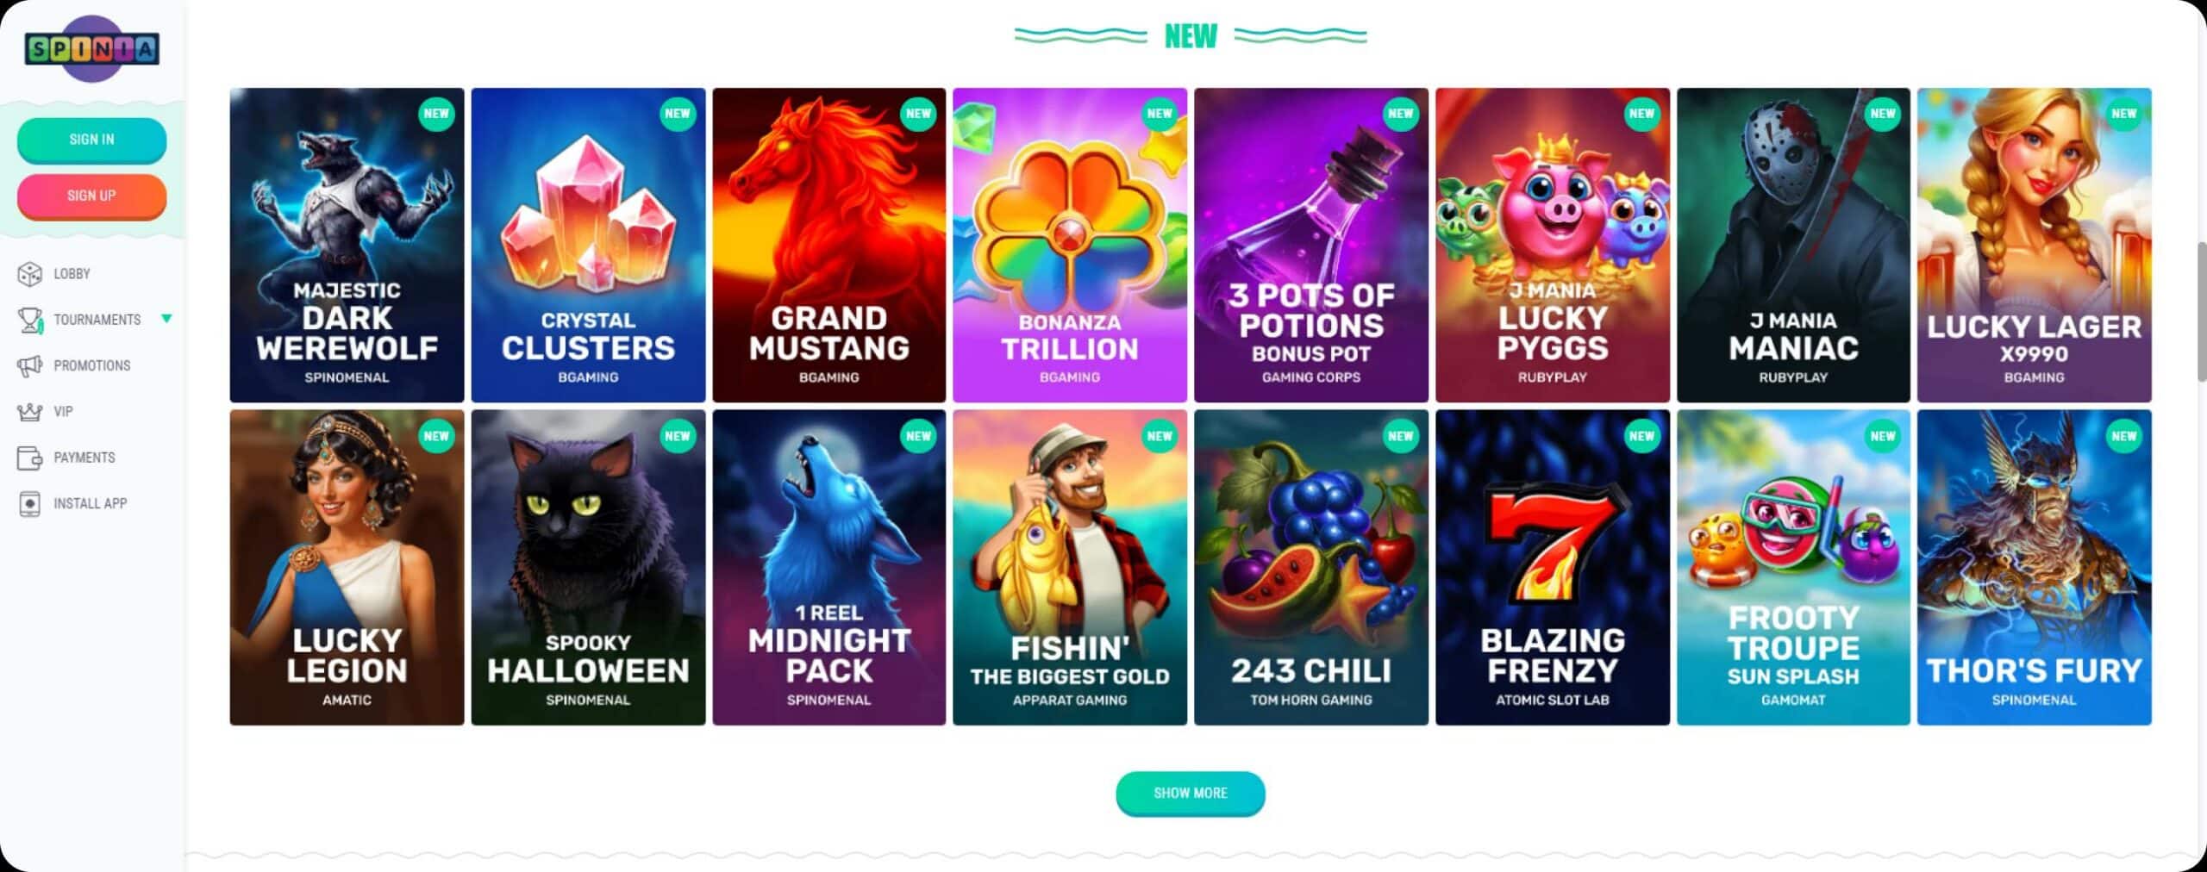Image resolution: width=2207 pixels, height=872 pixels.
Task: Click the Tournaments trophy icon
Action: click(30, 320)
